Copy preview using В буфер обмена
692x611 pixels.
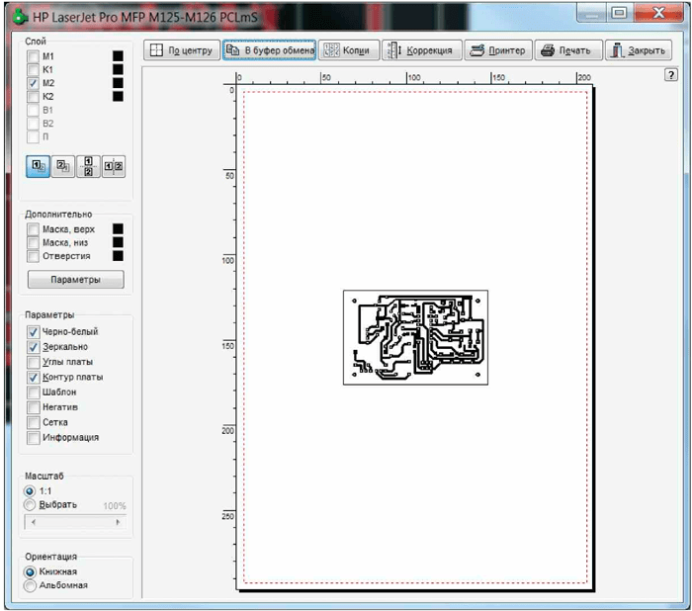pyautogui.click(x=270, y=50)
